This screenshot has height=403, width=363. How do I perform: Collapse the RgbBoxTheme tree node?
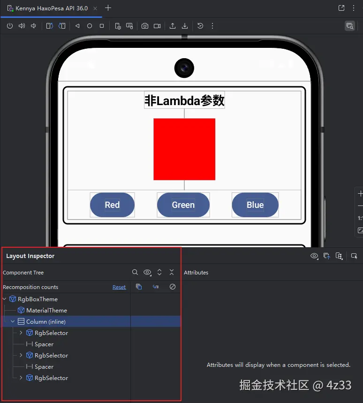(4, 299)
